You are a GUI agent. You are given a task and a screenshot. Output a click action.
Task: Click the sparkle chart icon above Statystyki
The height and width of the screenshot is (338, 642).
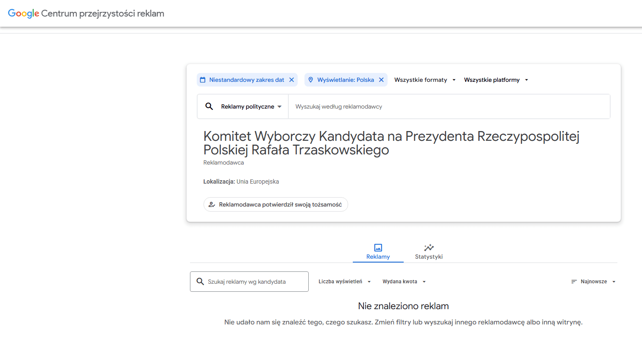point(429,247)
